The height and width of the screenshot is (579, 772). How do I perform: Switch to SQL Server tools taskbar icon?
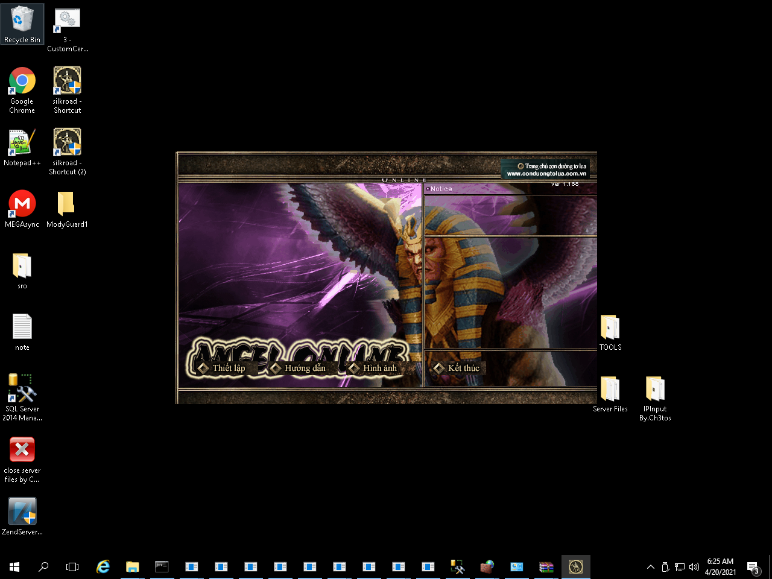458,567
